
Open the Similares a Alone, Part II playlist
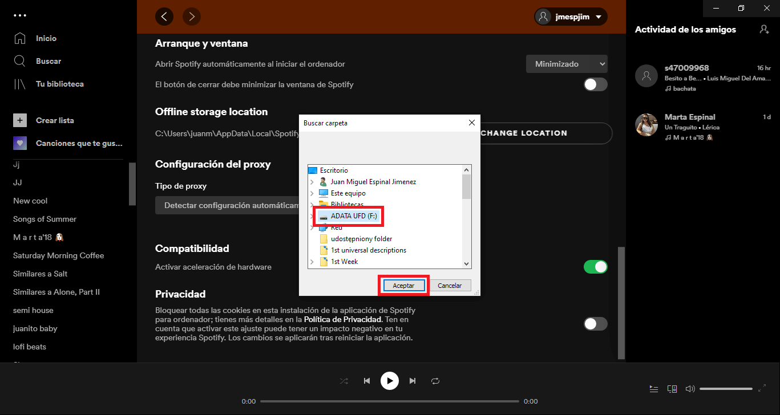tap(56, 292)
